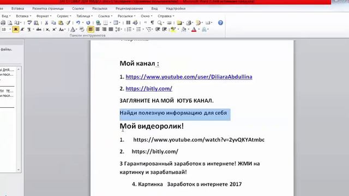Viewport: 349px width, 196px height.
Task: Click the Cut scissors icon
Action: (x=46, y=23)
